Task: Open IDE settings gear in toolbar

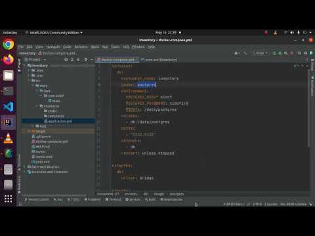Action: [305, 53]
